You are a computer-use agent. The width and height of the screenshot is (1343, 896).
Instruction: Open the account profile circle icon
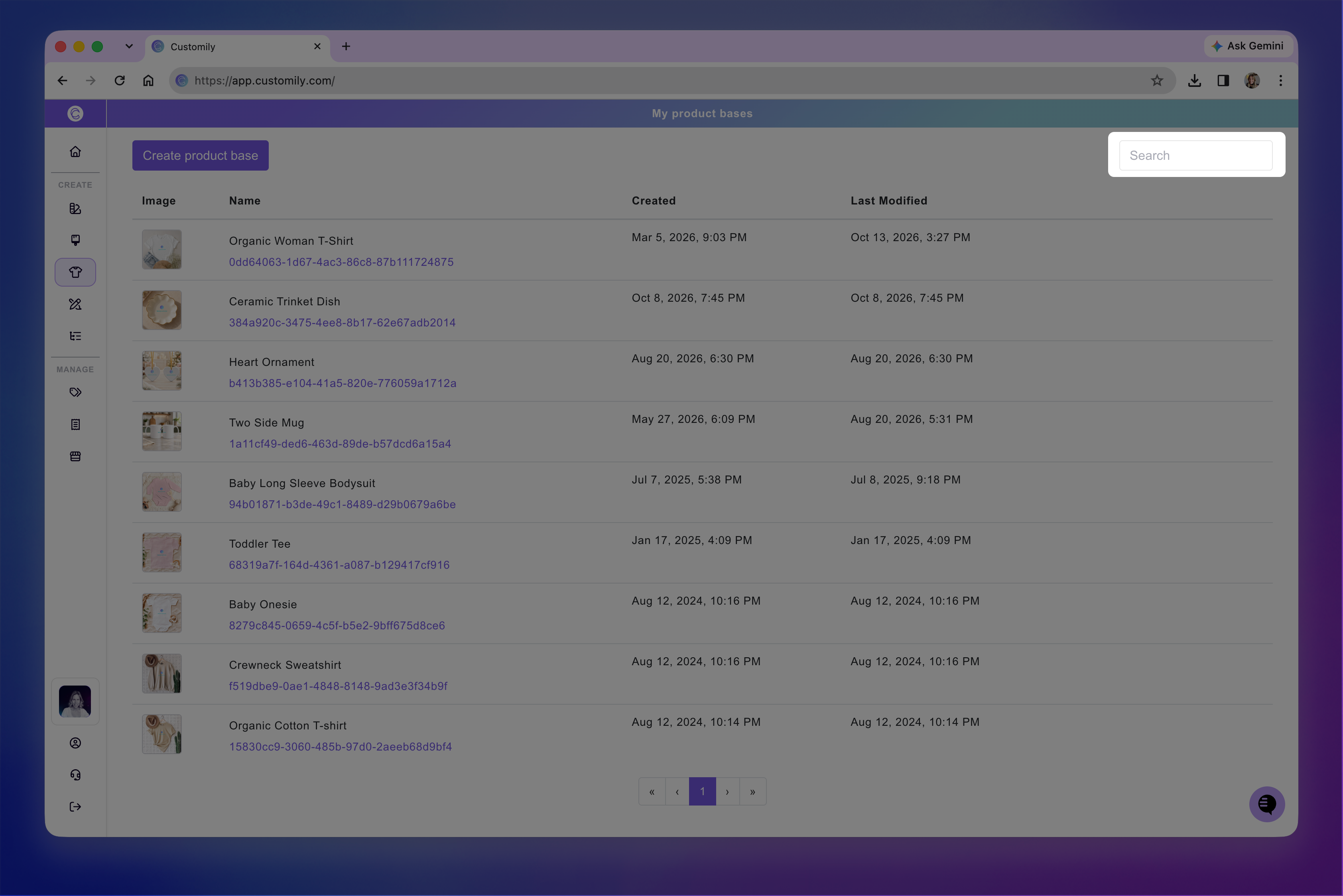click(x=75, y=743)
